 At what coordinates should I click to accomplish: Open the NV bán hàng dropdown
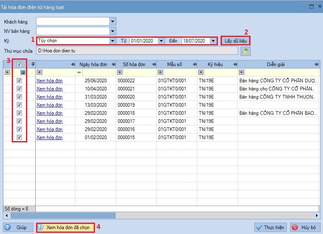tap(112, 31)
